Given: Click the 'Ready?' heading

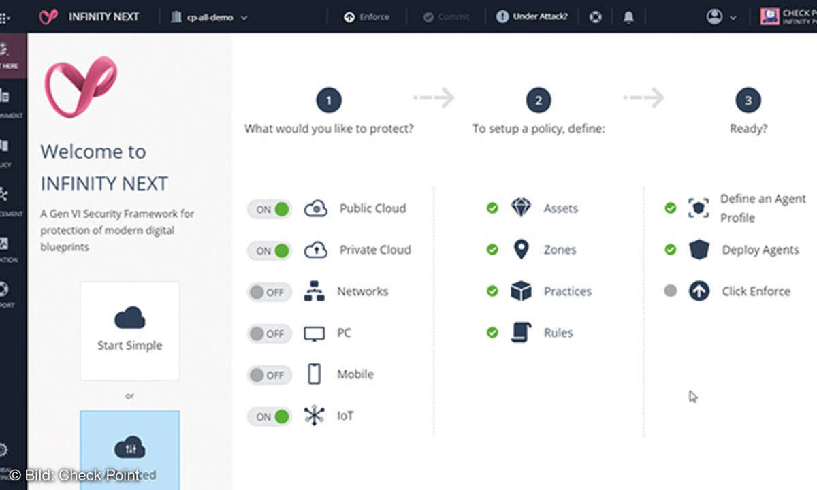Looking at the screenshot, I should pos(748,129).
